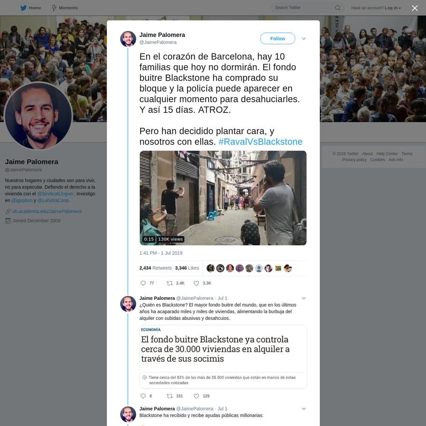Click the search magnifier icon
426x426 pixels.
click(337, 8)
